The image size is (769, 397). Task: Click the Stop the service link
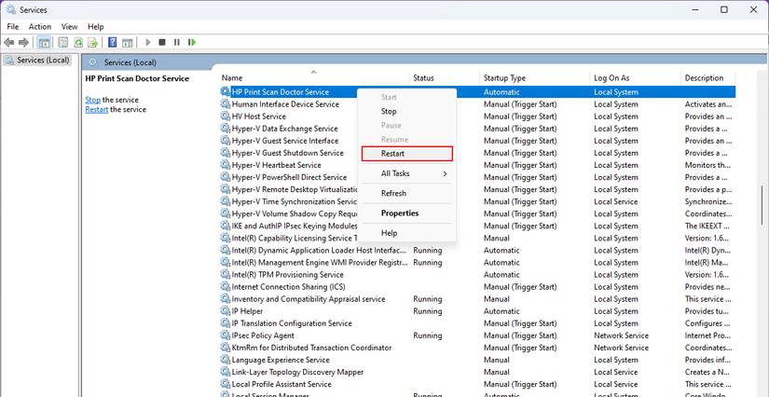coord(92,100)
